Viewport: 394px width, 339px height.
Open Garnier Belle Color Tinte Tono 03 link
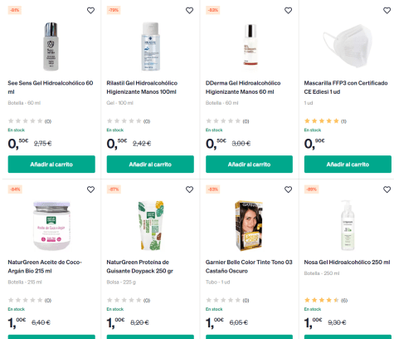(249, 267)
